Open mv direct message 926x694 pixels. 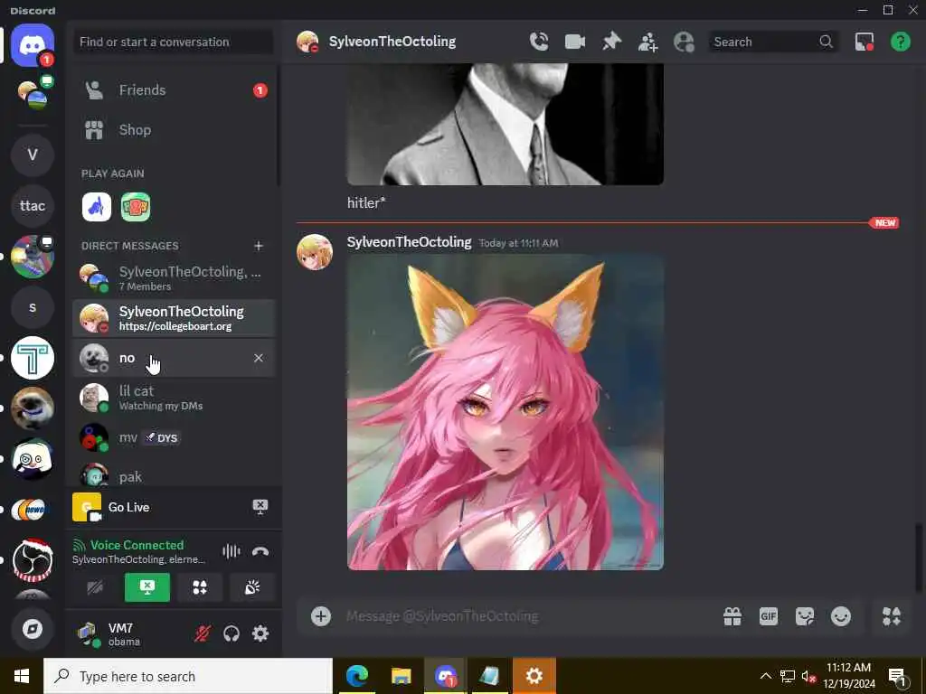(x=174, y=438)
